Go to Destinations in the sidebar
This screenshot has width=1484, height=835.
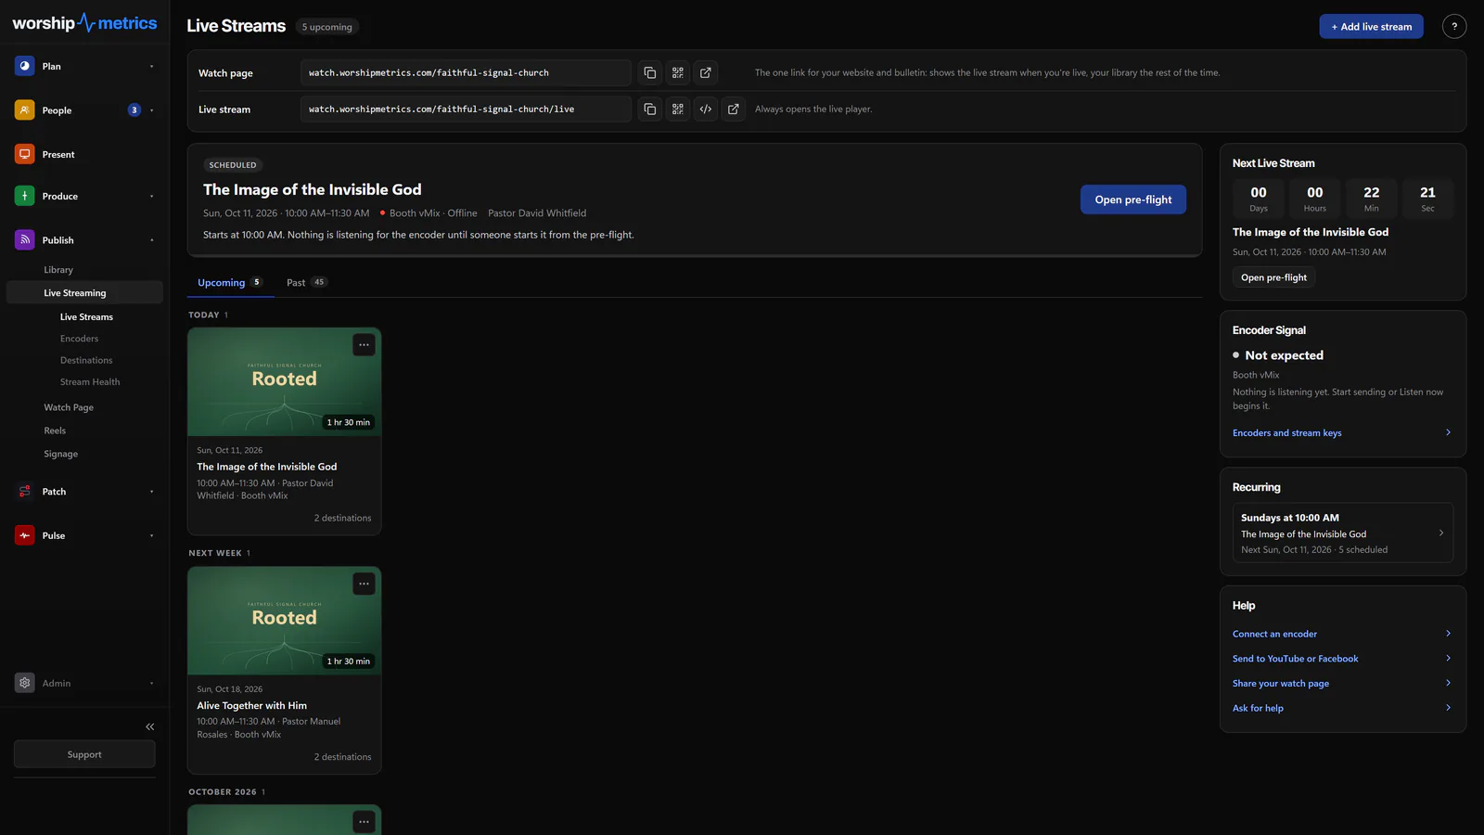86,360
